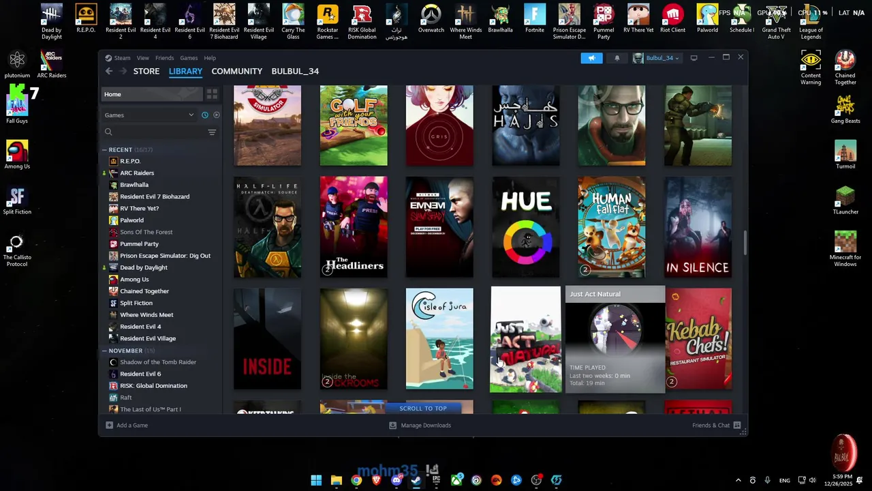The image size is (872, 491).
Task: Collapse the RECENT games section
Action: [x=105, y=149]
